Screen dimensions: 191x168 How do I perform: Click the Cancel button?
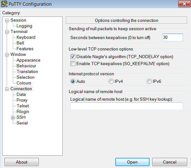[170, 162]
